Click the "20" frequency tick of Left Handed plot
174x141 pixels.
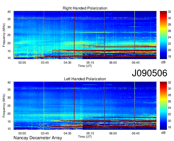point(9,114)
